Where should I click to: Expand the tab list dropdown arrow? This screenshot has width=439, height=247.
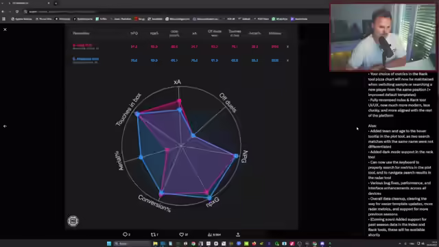(x=3, y=3)
